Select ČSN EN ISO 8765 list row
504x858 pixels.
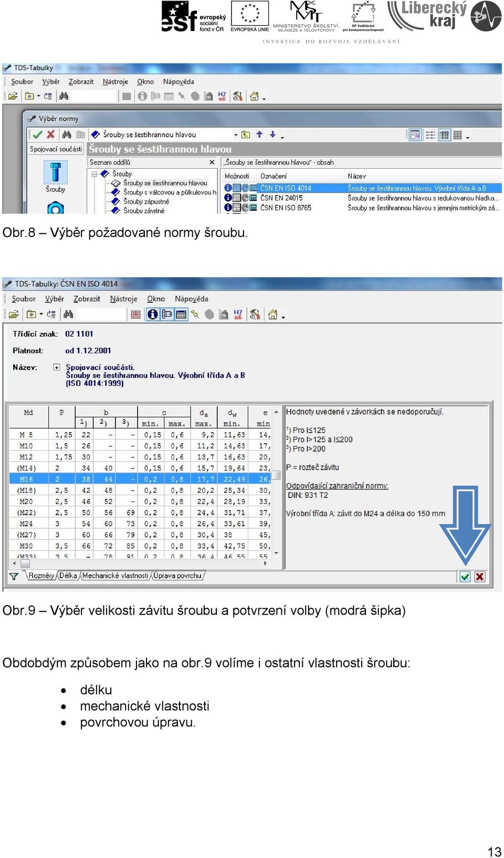pyautogui.click(x=362, y=208)
